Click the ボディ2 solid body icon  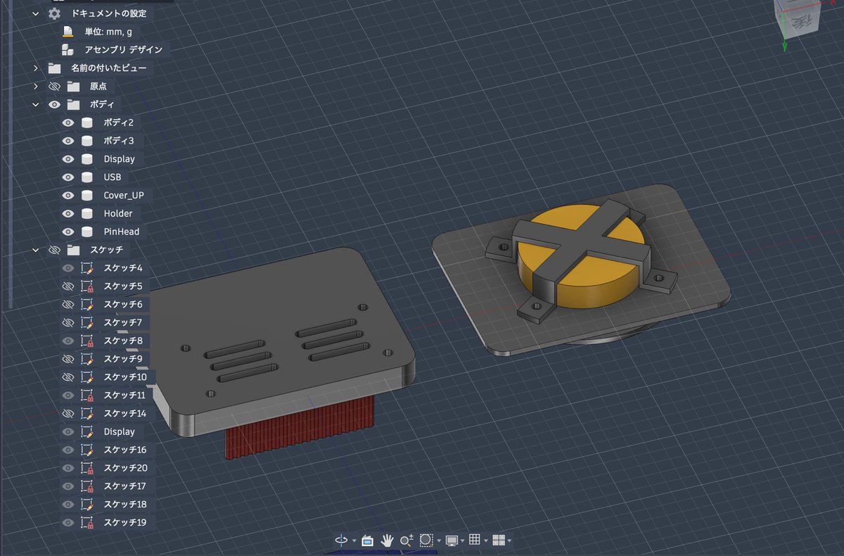tap(87, 122)
